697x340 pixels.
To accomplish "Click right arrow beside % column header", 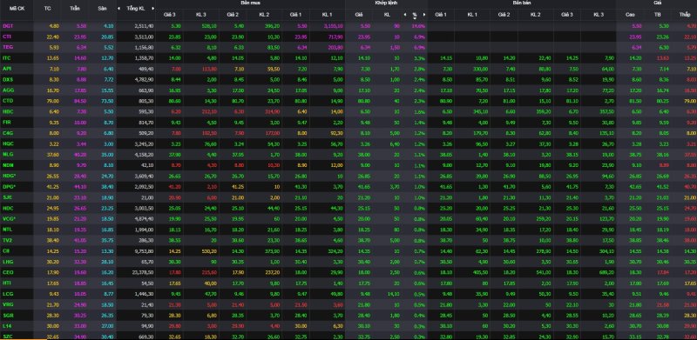I will [424, 15].
